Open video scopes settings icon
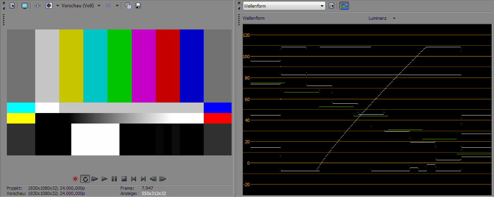The image size is (494, 197). 332,6
